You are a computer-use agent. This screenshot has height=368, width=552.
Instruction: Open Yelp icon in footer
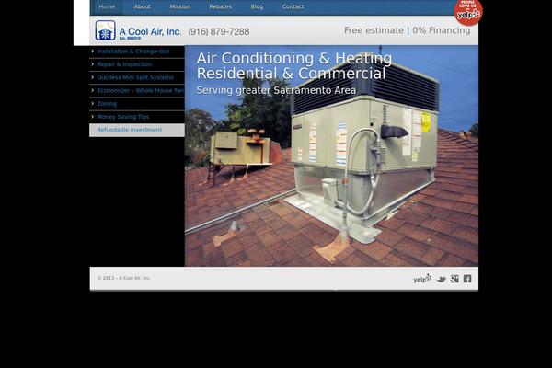[x=422, y=279]
